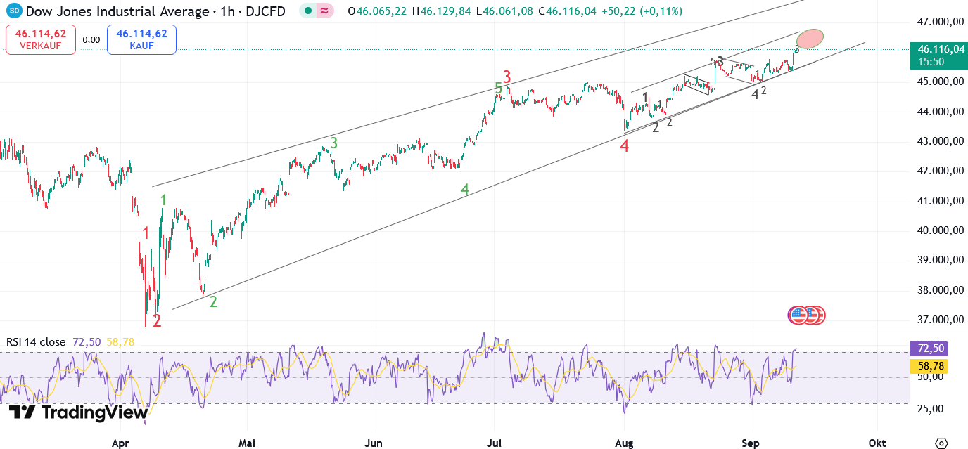
Task: Select the red wave label 4
Action: [x=624, y=146]
